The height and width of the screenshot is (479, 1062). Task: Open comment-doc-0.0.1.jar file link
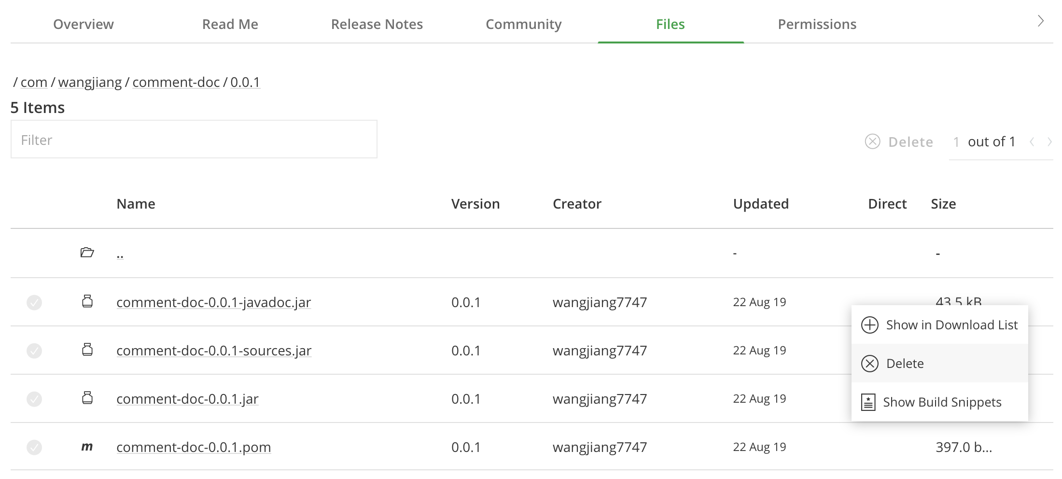(x=187, y=399)
